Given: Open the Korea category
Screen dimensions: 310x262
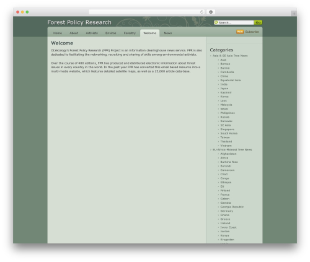Looking at the screenshot, I should (224, 97).
